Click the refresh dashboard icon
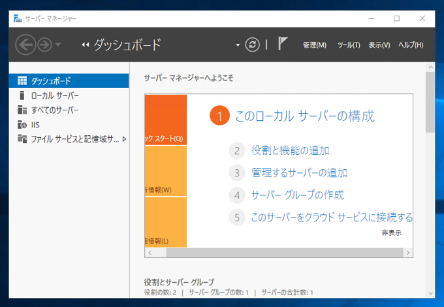The image size is (444, 307). (252, 44)
